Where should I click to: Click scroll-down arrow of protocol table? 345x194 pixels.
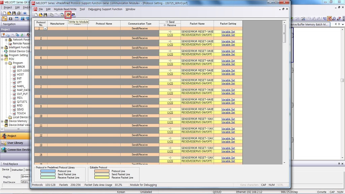284,163
